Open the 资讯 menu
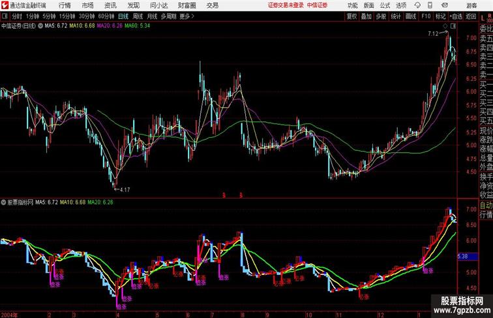This screenshot has width=493, height=318. coord(110,5)
